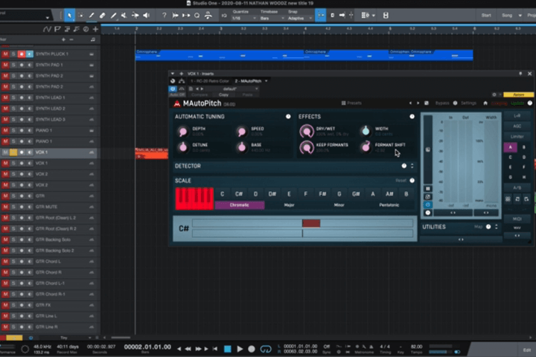Screen dimensions: 536x357
Task: Open the question mark help tool
Action: pos(164,16)
